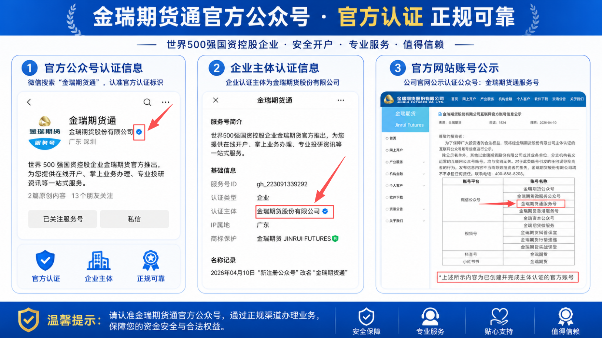Click the 值得信赖 medal icon
This screenshot has height=338, width=602.
pyautogui.click(x=565, y=317)
